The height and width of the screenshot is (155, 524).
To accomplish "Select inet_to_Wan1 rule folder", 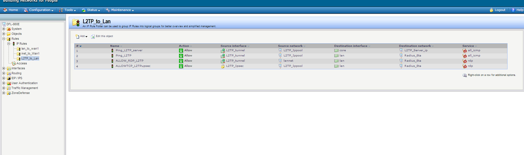I will click(30, 53).
